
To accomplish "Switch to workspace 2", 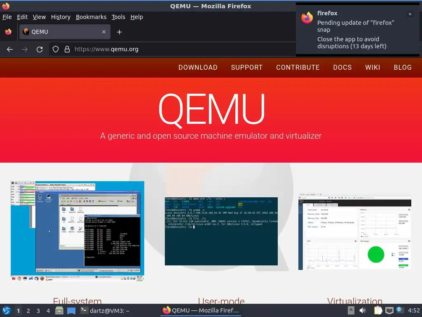I will tap(28, 311).
